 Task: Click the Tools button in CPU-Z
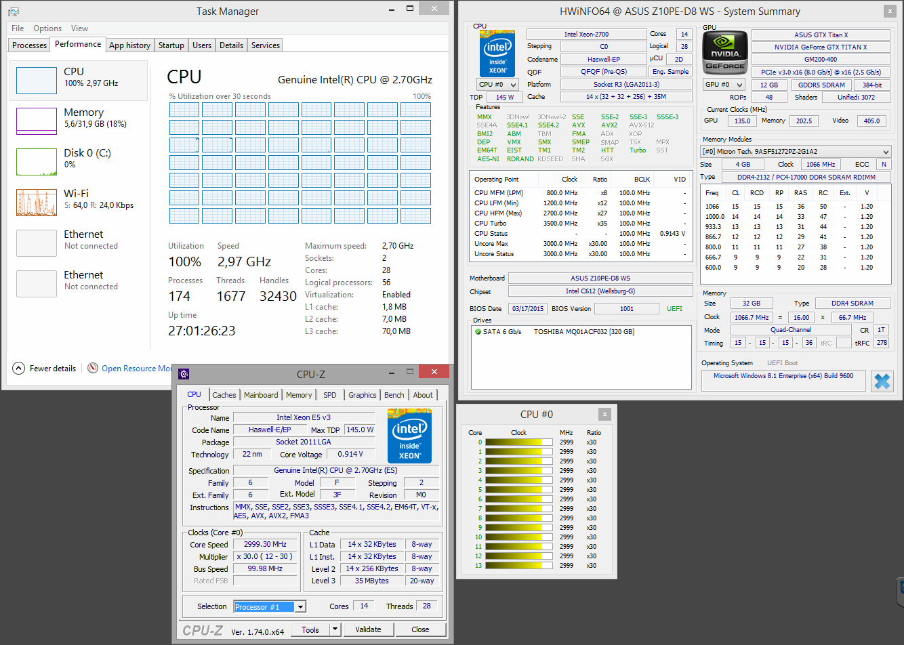pos(310,629)
